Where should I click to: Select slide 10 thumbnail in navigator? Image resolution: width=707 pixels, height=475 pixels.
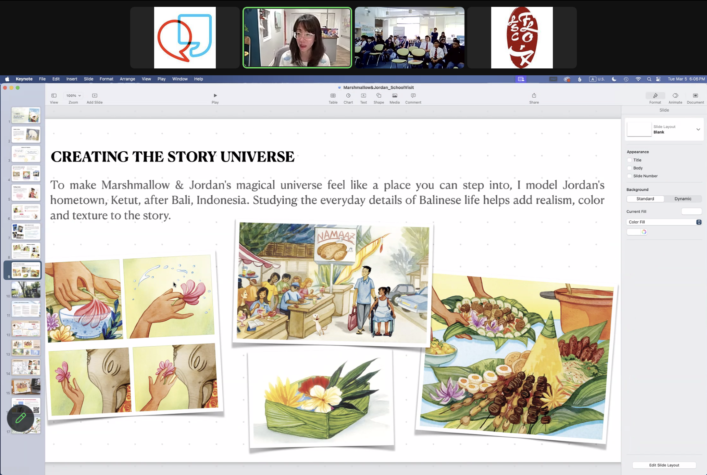pos(26,290)
